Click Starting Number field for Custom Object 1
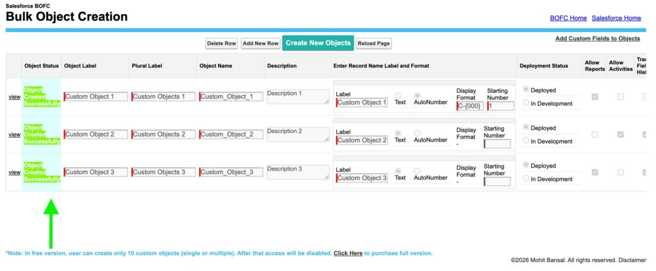656x271 pixels. pyautogui.click(x=501, y=106)
